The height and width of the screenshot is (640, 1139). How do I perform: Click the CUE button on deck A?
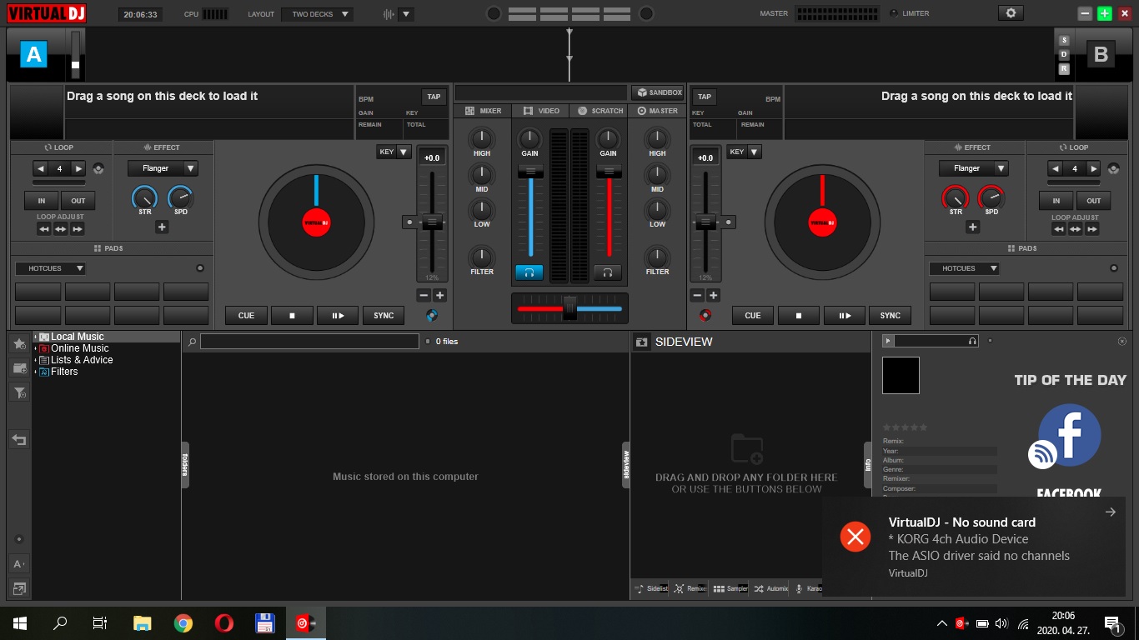click(246, 315)
